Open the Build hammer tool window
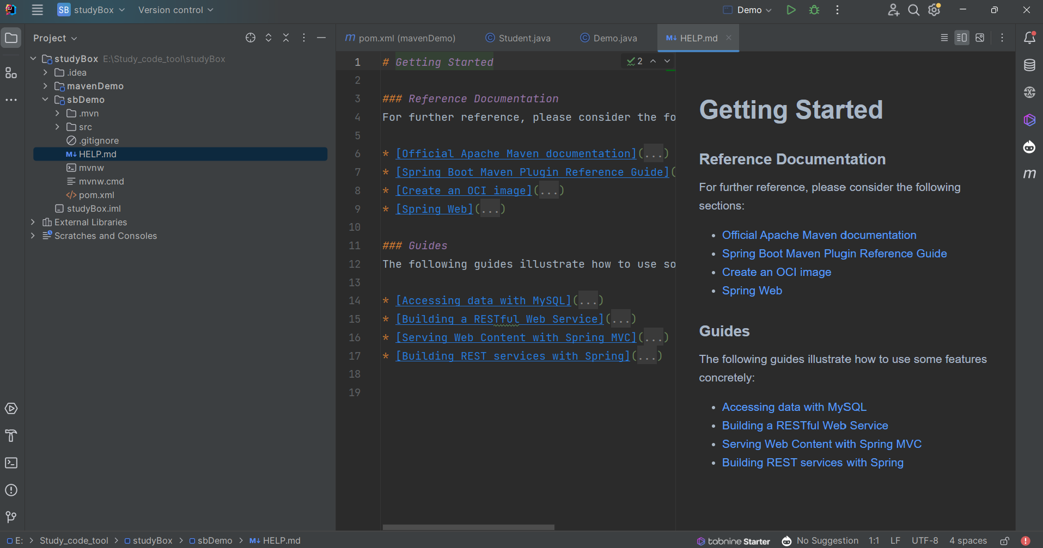1043x548 pixels. 11,436
